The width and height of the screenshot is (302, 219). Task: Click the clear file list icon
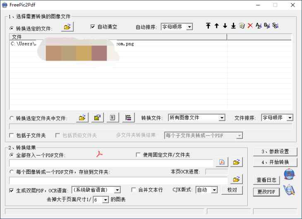point(242,26)
